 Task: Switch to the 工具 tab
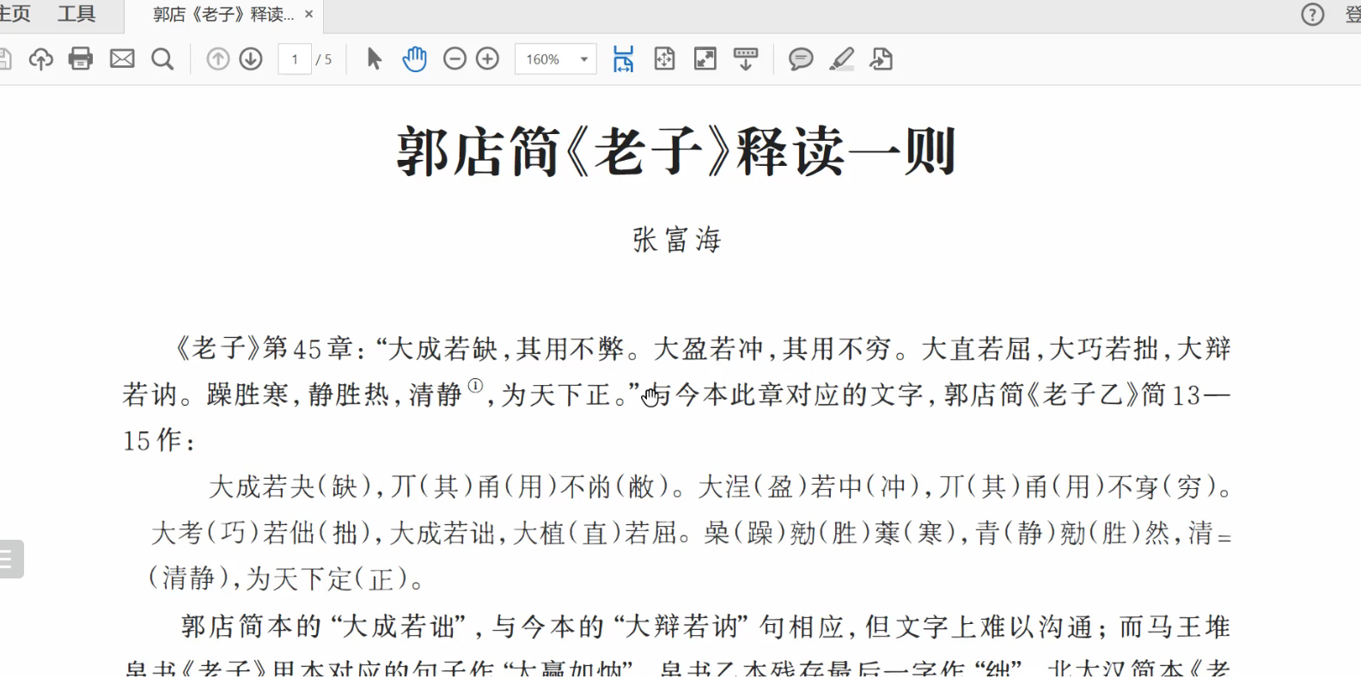(x=76, y=15)
